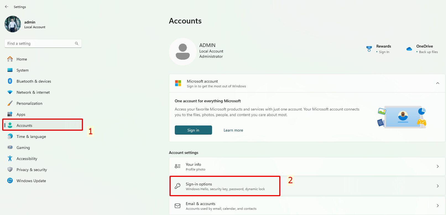Image resolution: width=446 pixels, height=215 pixels.
Task: Expand Email & accounts chevron arrow
Action: click(x=437, y=206)
